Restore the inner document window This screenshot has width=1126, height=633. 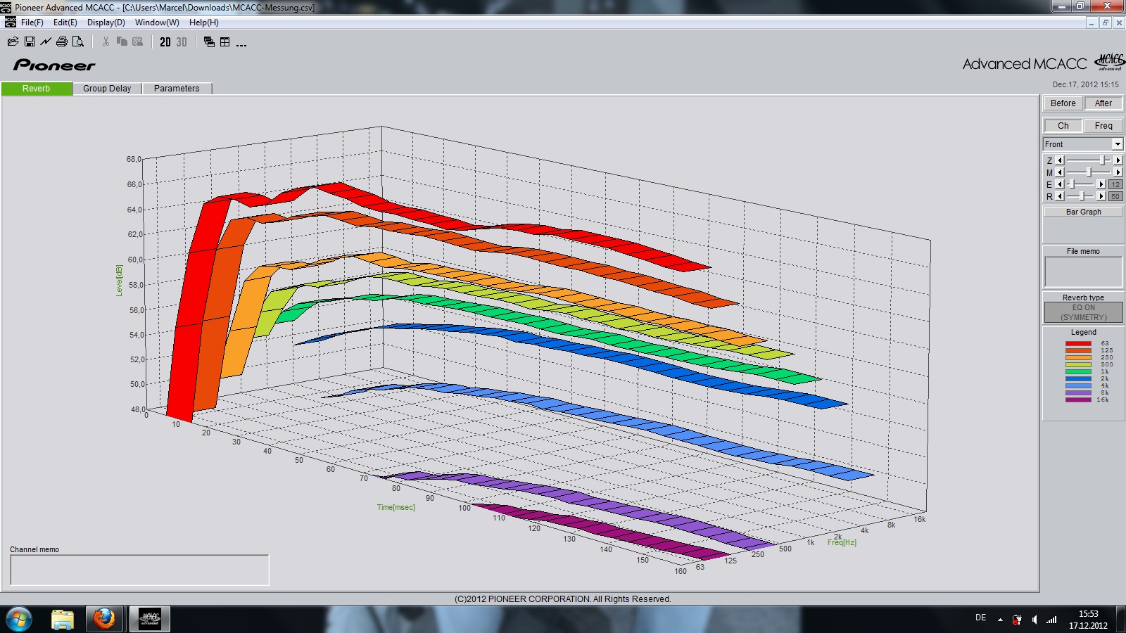click(x=1105, y=23)
